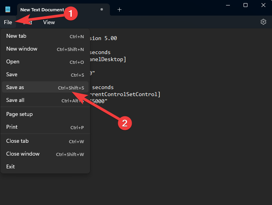Minimize the Notepad window

click(228, 5)
